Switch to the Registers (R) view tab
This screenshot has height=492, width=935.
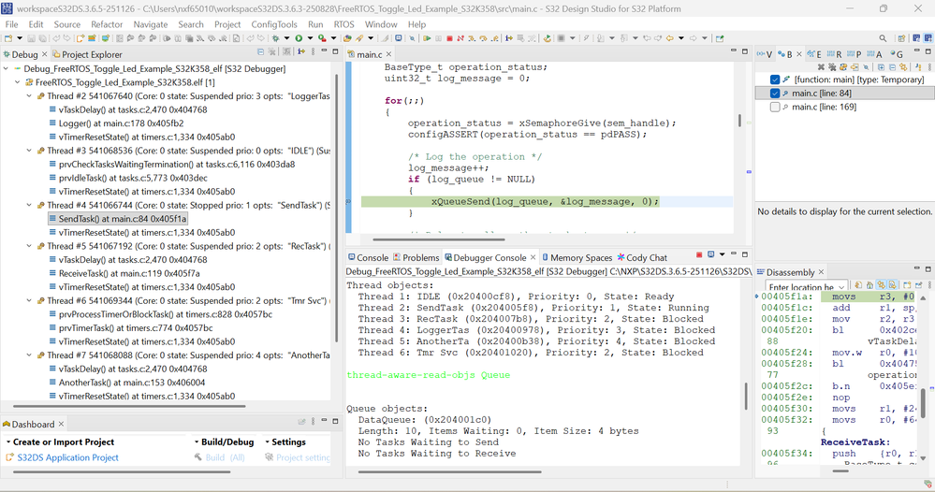pyautogui.click(x=835, y=54)
